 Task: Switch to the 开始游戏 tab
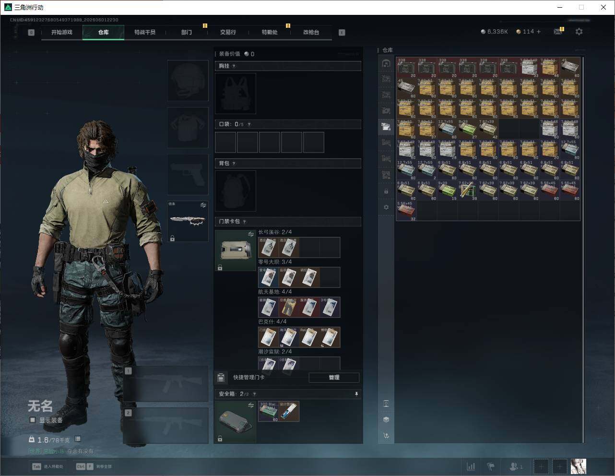coord(62,32)
